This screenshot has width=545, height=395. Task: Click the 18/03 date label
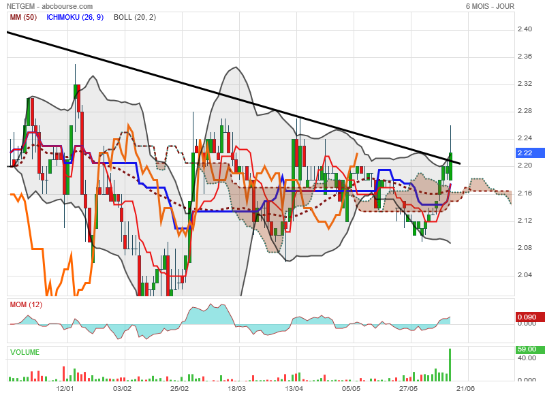point(236,388)
